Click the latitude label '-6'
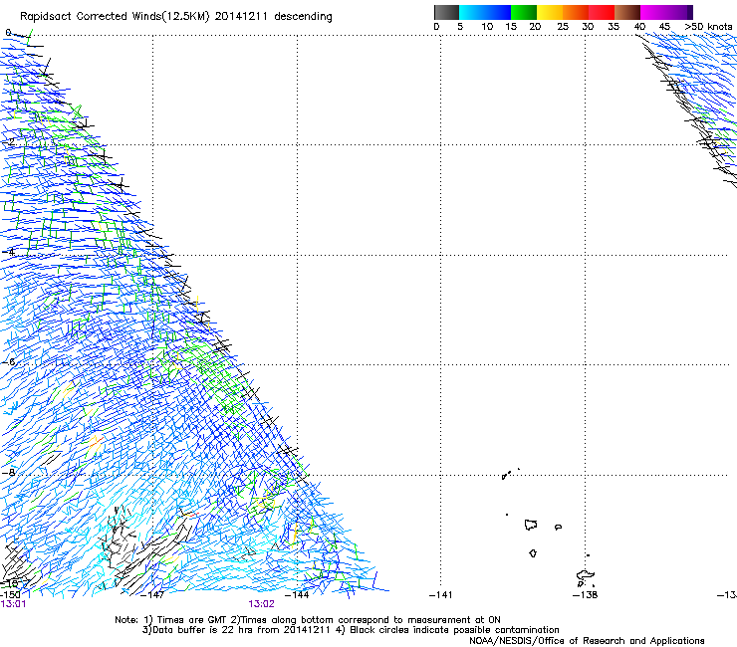Viewport: 737px width, 647px height. tap(9, 362)
